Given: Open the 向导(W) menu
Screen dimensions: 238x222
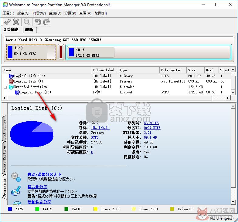Looking at the screenshot, I should 39,13.
